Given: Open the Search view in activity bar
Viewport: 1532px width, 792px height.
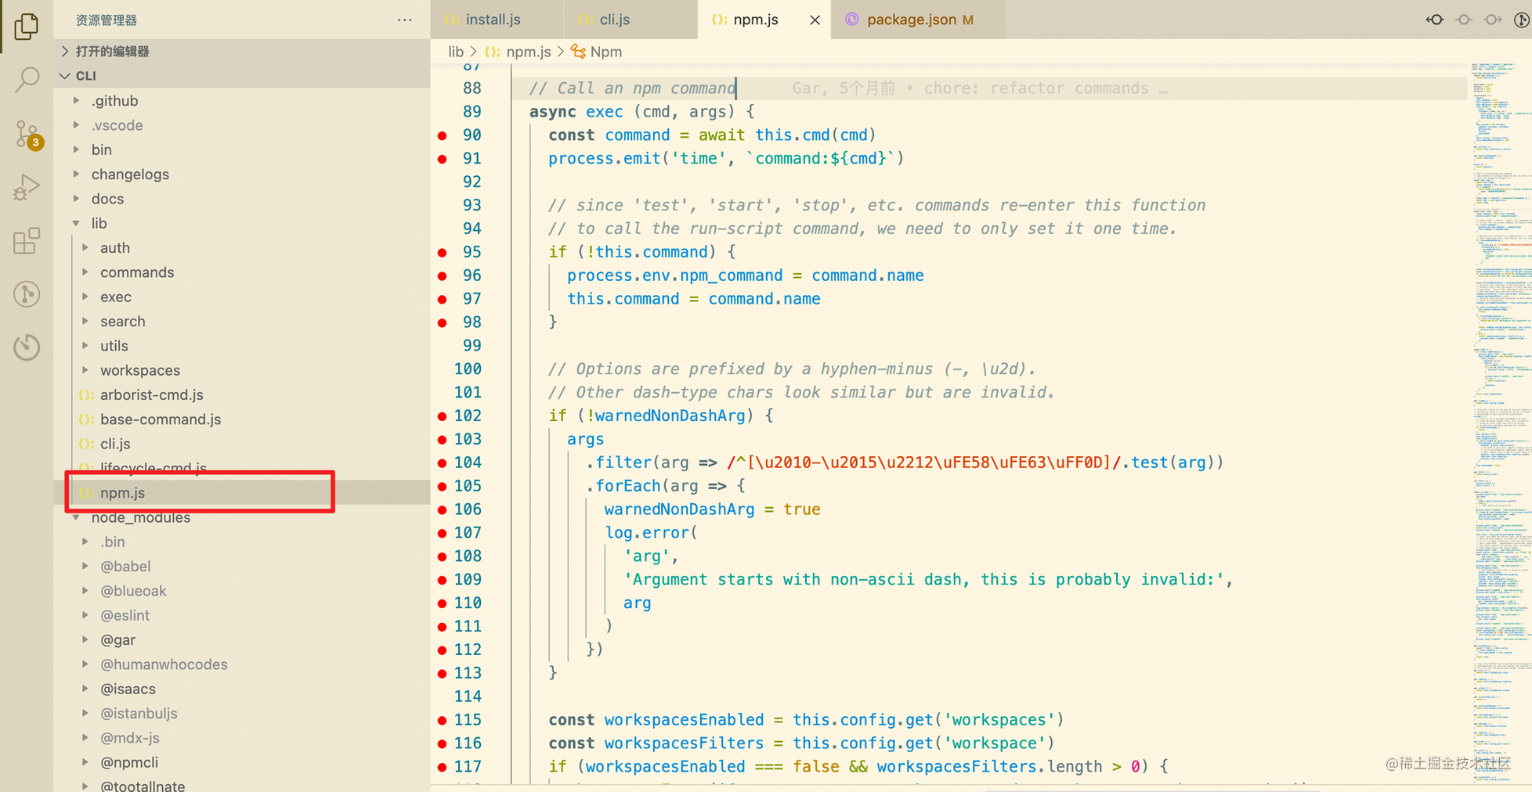Looking at the screenshot, I should coord(27,79).
